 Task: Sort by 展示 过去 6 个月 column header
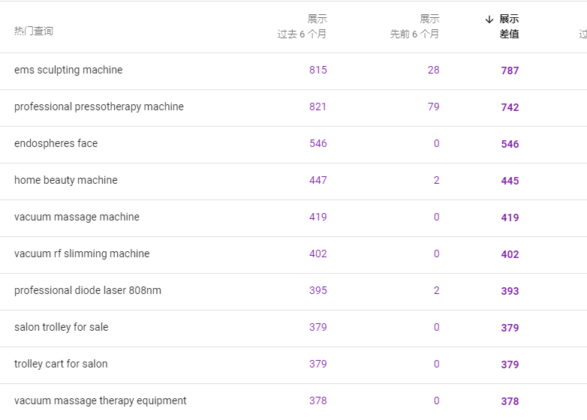tap(302, 26)
